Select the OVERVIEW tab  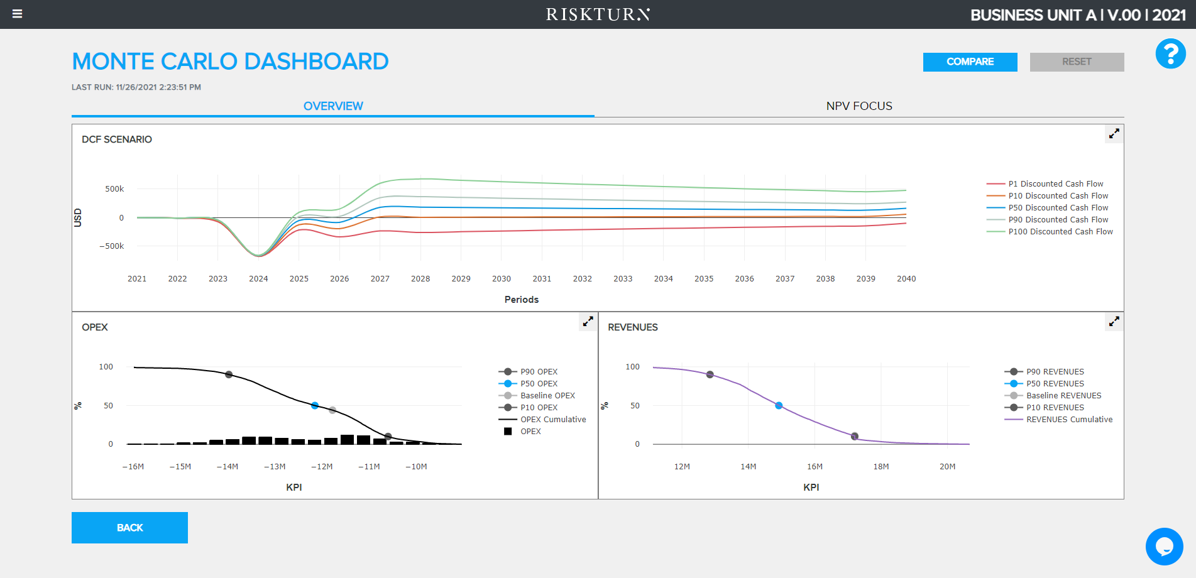point(333,106)
